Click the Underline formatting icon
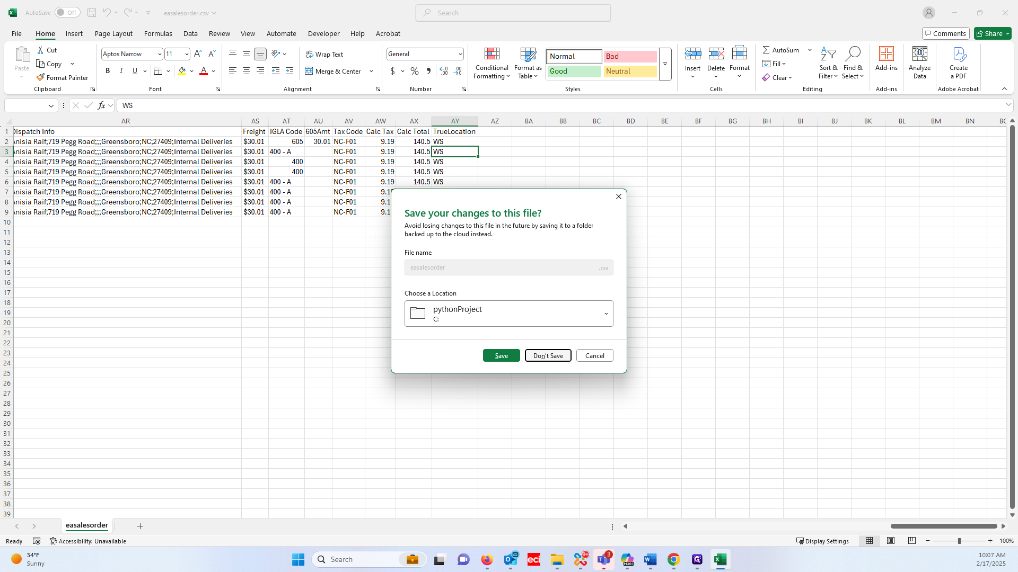 click(135, 71)
